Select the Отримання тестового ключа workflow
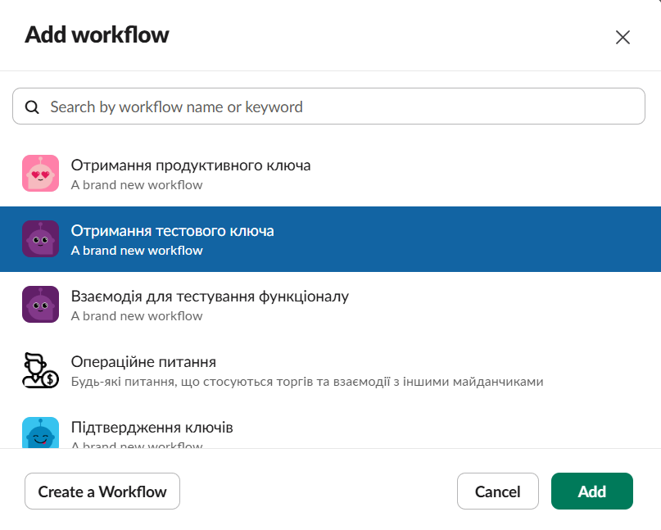Viewport: 661px width, 530px height. 172,231
